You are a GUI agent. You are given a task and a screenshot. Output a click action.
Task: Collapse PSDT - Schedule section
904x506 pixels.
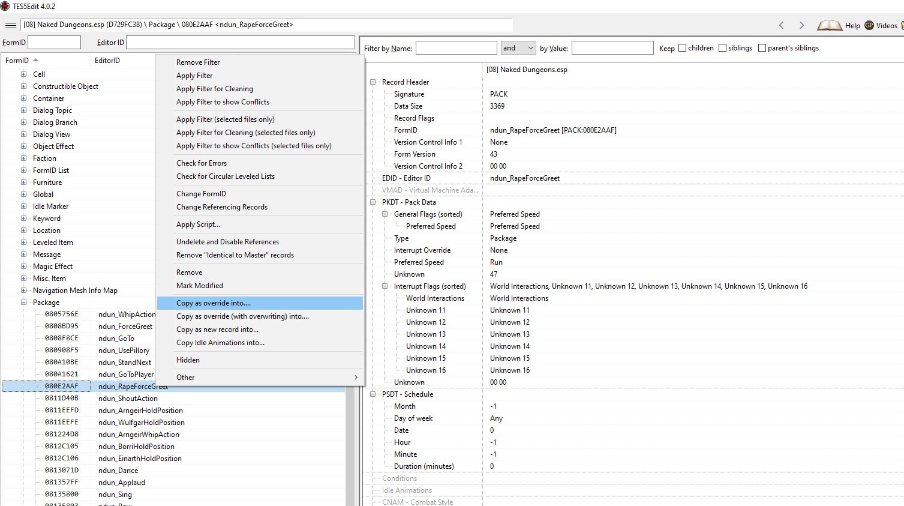[373, 394]
